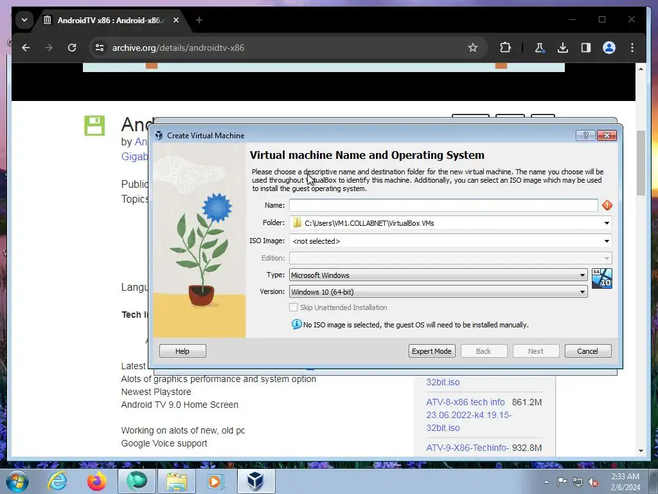Screen dimensions: 658x494
Task: Open the Windows Start button
Action: click(x=17, y=481)
